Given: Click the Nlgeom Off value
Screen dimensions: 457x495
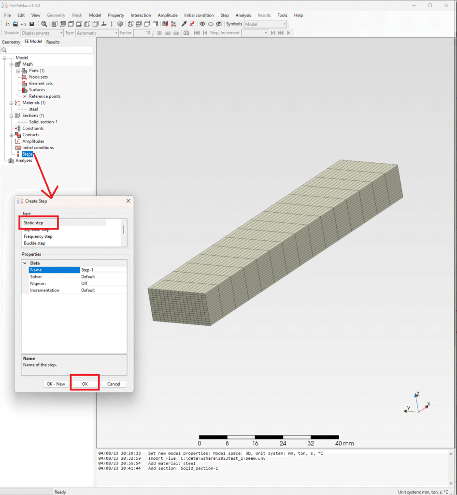Looking at the screenshot, I should 103,283.
